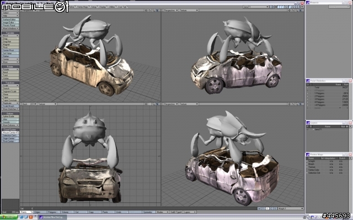Select the Twist tool

tap(10, 75)
